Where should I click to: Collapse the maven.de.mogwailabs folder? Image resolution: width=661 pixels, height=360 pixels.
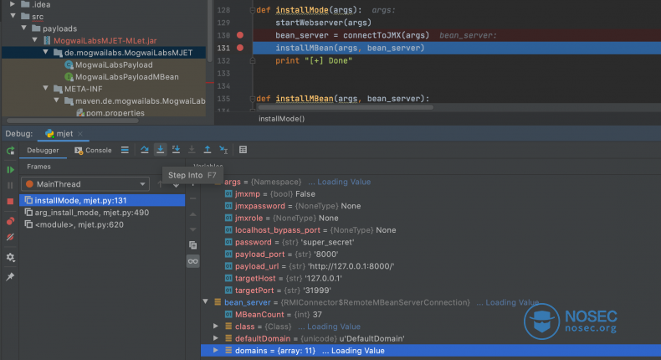57,100
